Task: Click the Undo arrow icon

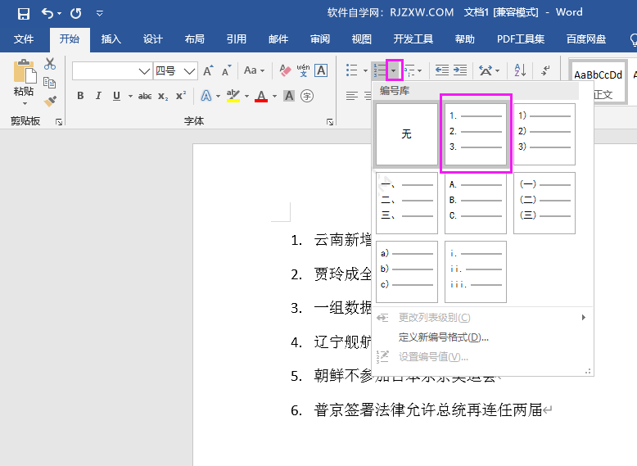Action: [47, 14]
